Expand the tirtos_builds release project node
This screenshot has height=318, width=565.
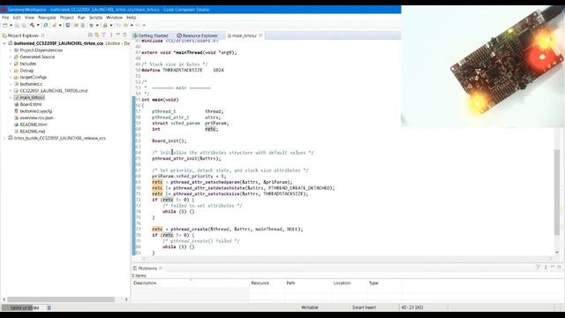point(4,138)
